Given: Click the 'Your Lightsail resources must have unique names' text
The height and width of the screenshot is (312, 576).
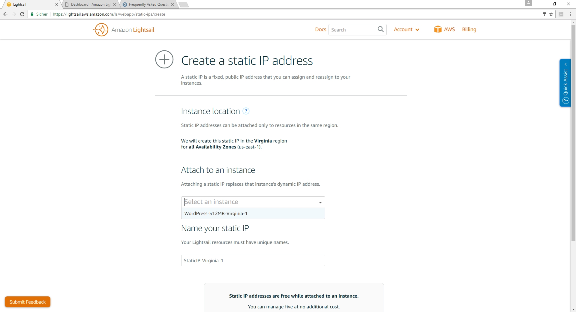Looking at the screenshot, I should tap(235, 242).
